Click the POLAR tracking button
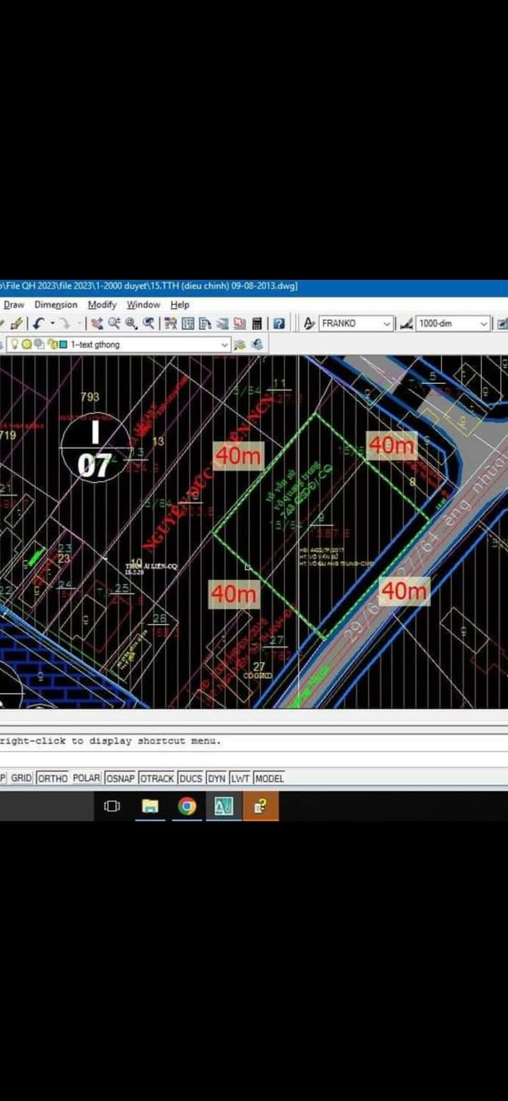This screenshot has height=1101, width=508. 87,778
